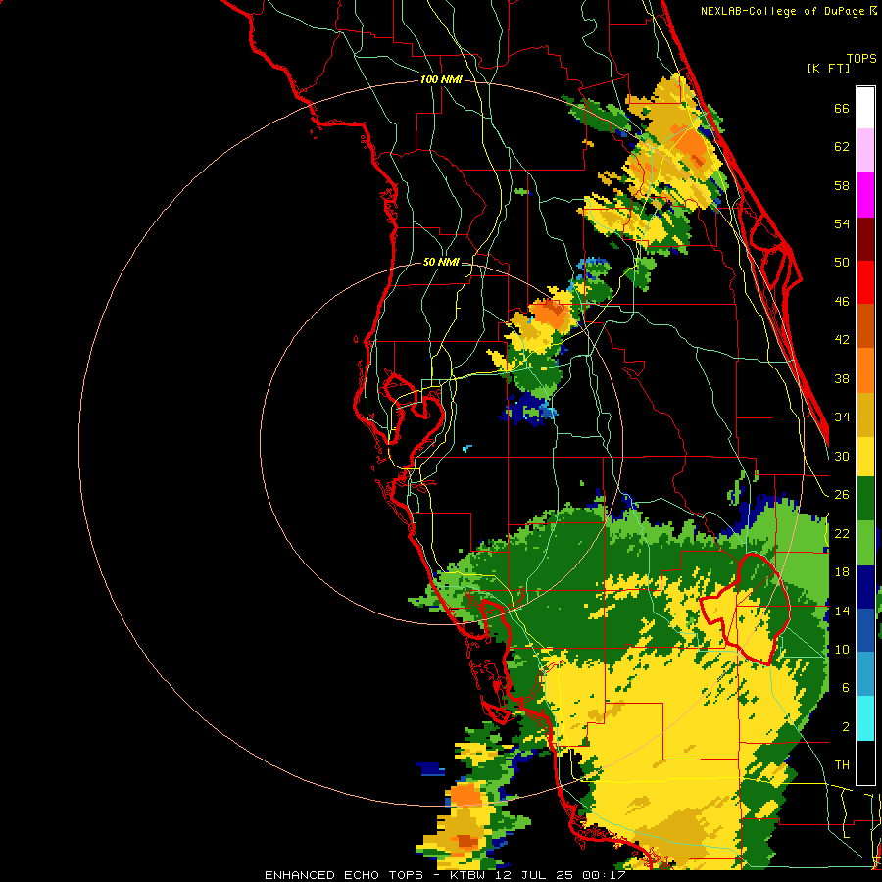Click the 34 legend value
882x882 pixels.
click(x=842, y=416)
